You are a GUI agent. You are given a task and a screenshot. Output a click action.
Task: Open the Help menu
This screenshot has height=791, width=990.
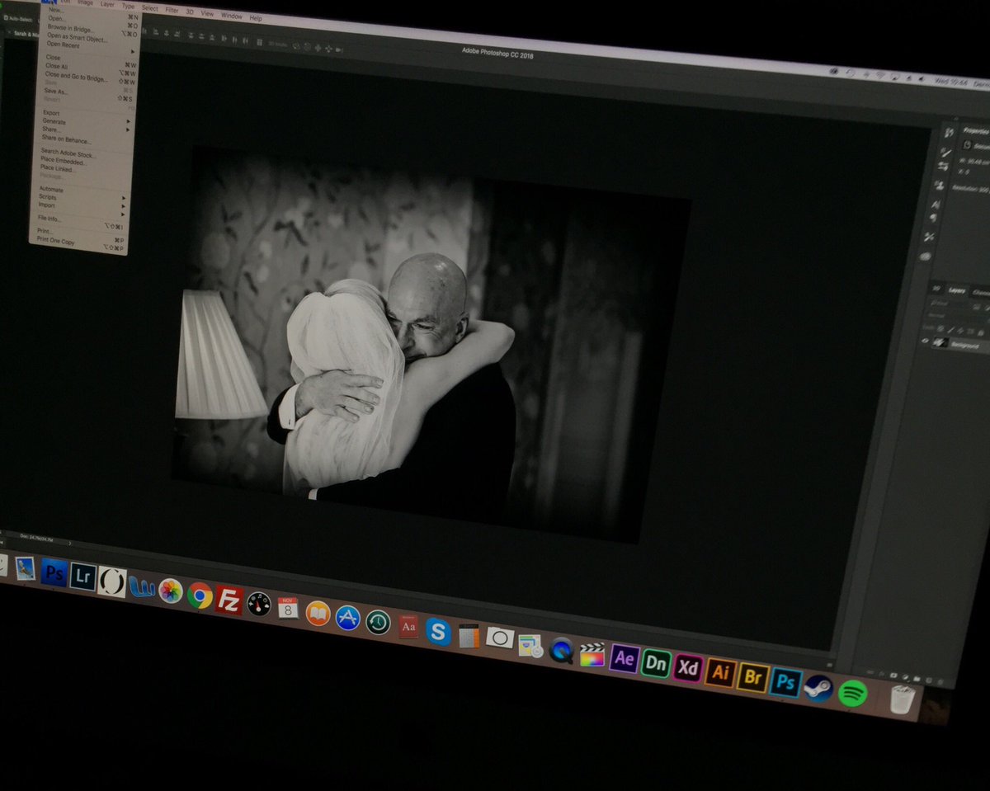[256, 17]
